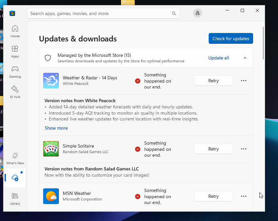Viewport: 278px width, 221px height.
Task: Go to the Apps section
Action: tap(15, 52)
